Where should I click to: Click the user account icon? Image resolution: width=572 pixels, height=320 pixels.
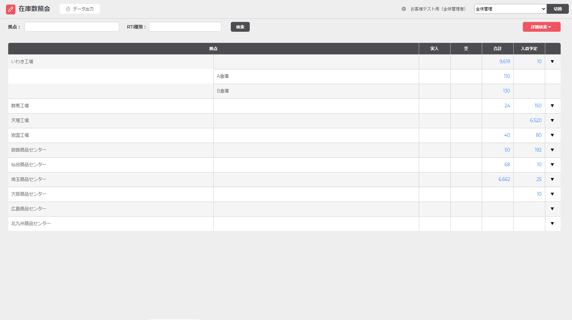404,9
